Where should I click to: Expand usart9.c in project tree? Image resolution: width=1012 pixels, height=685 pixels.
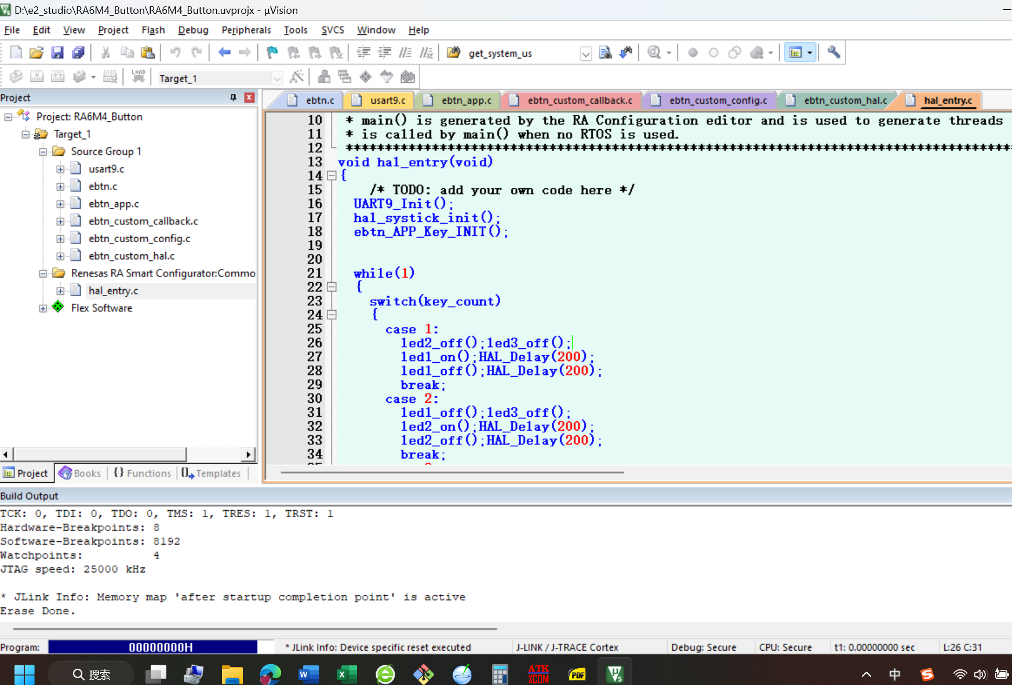[60, 169]
